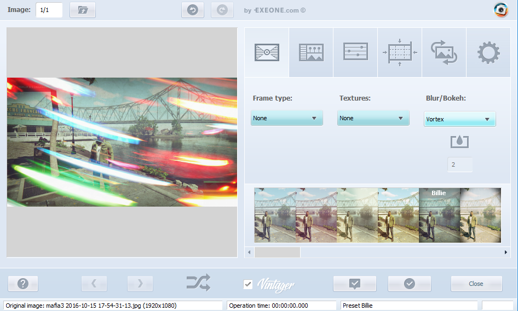Image resolution: width=518 pixels, height=311 pixels.
Task: Open the settings gear tab
Action: click(488, 52)
